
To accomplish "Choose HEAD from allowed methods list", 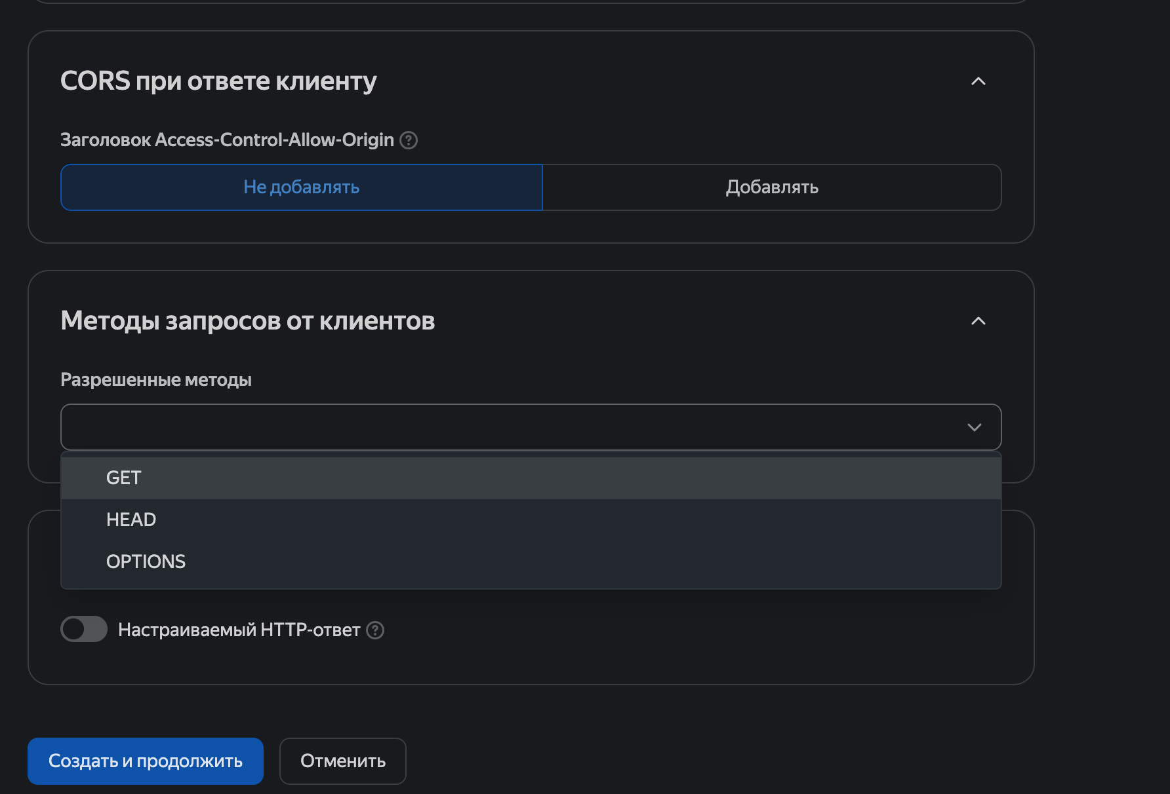I will tap(531, 520).
